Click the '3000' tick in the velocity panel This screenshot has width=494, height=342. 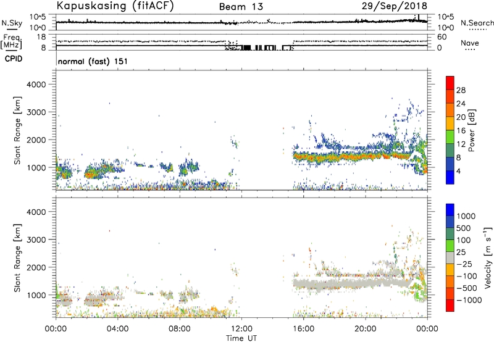click(x=36, y=240)
